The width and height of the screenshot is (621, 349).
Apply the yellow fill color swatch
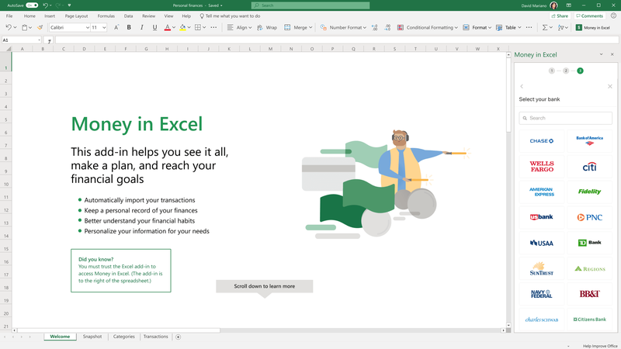[x=182, y=27]
